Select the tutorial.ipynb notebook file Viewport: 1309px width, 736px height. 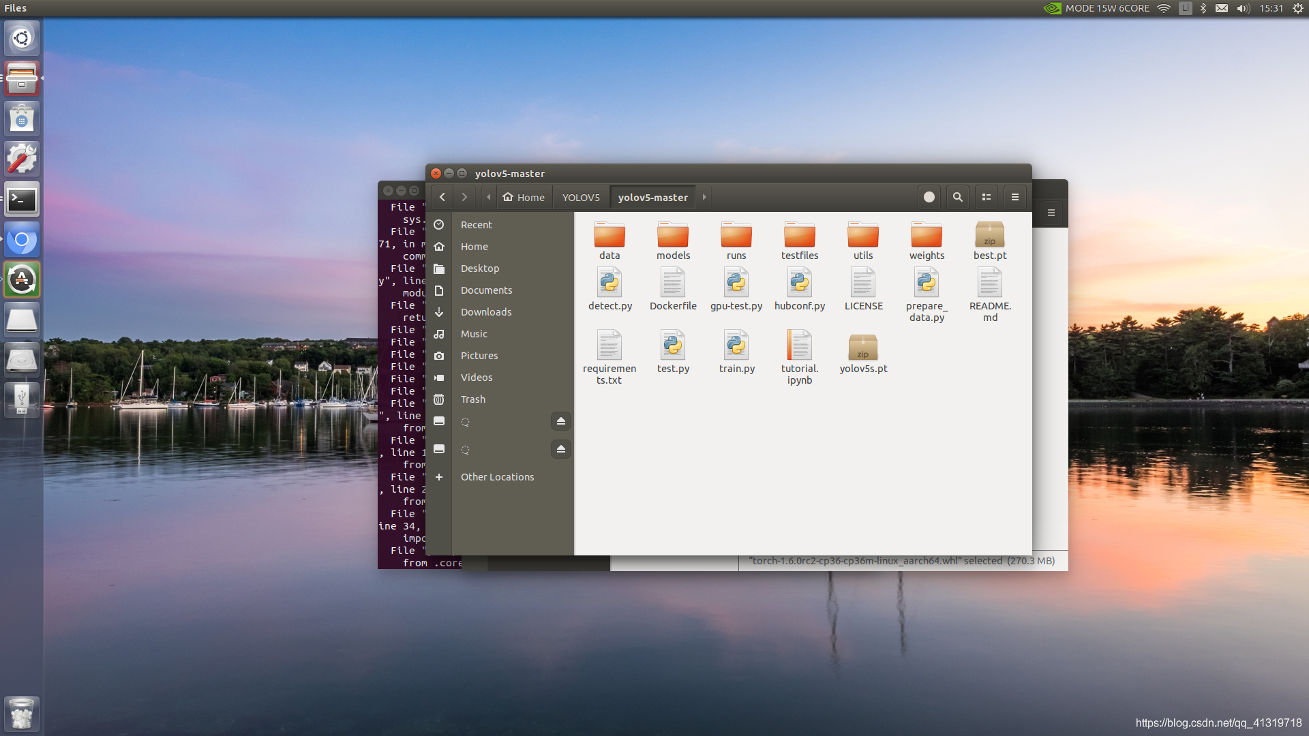pyautogui.click(x=799, y=346)
